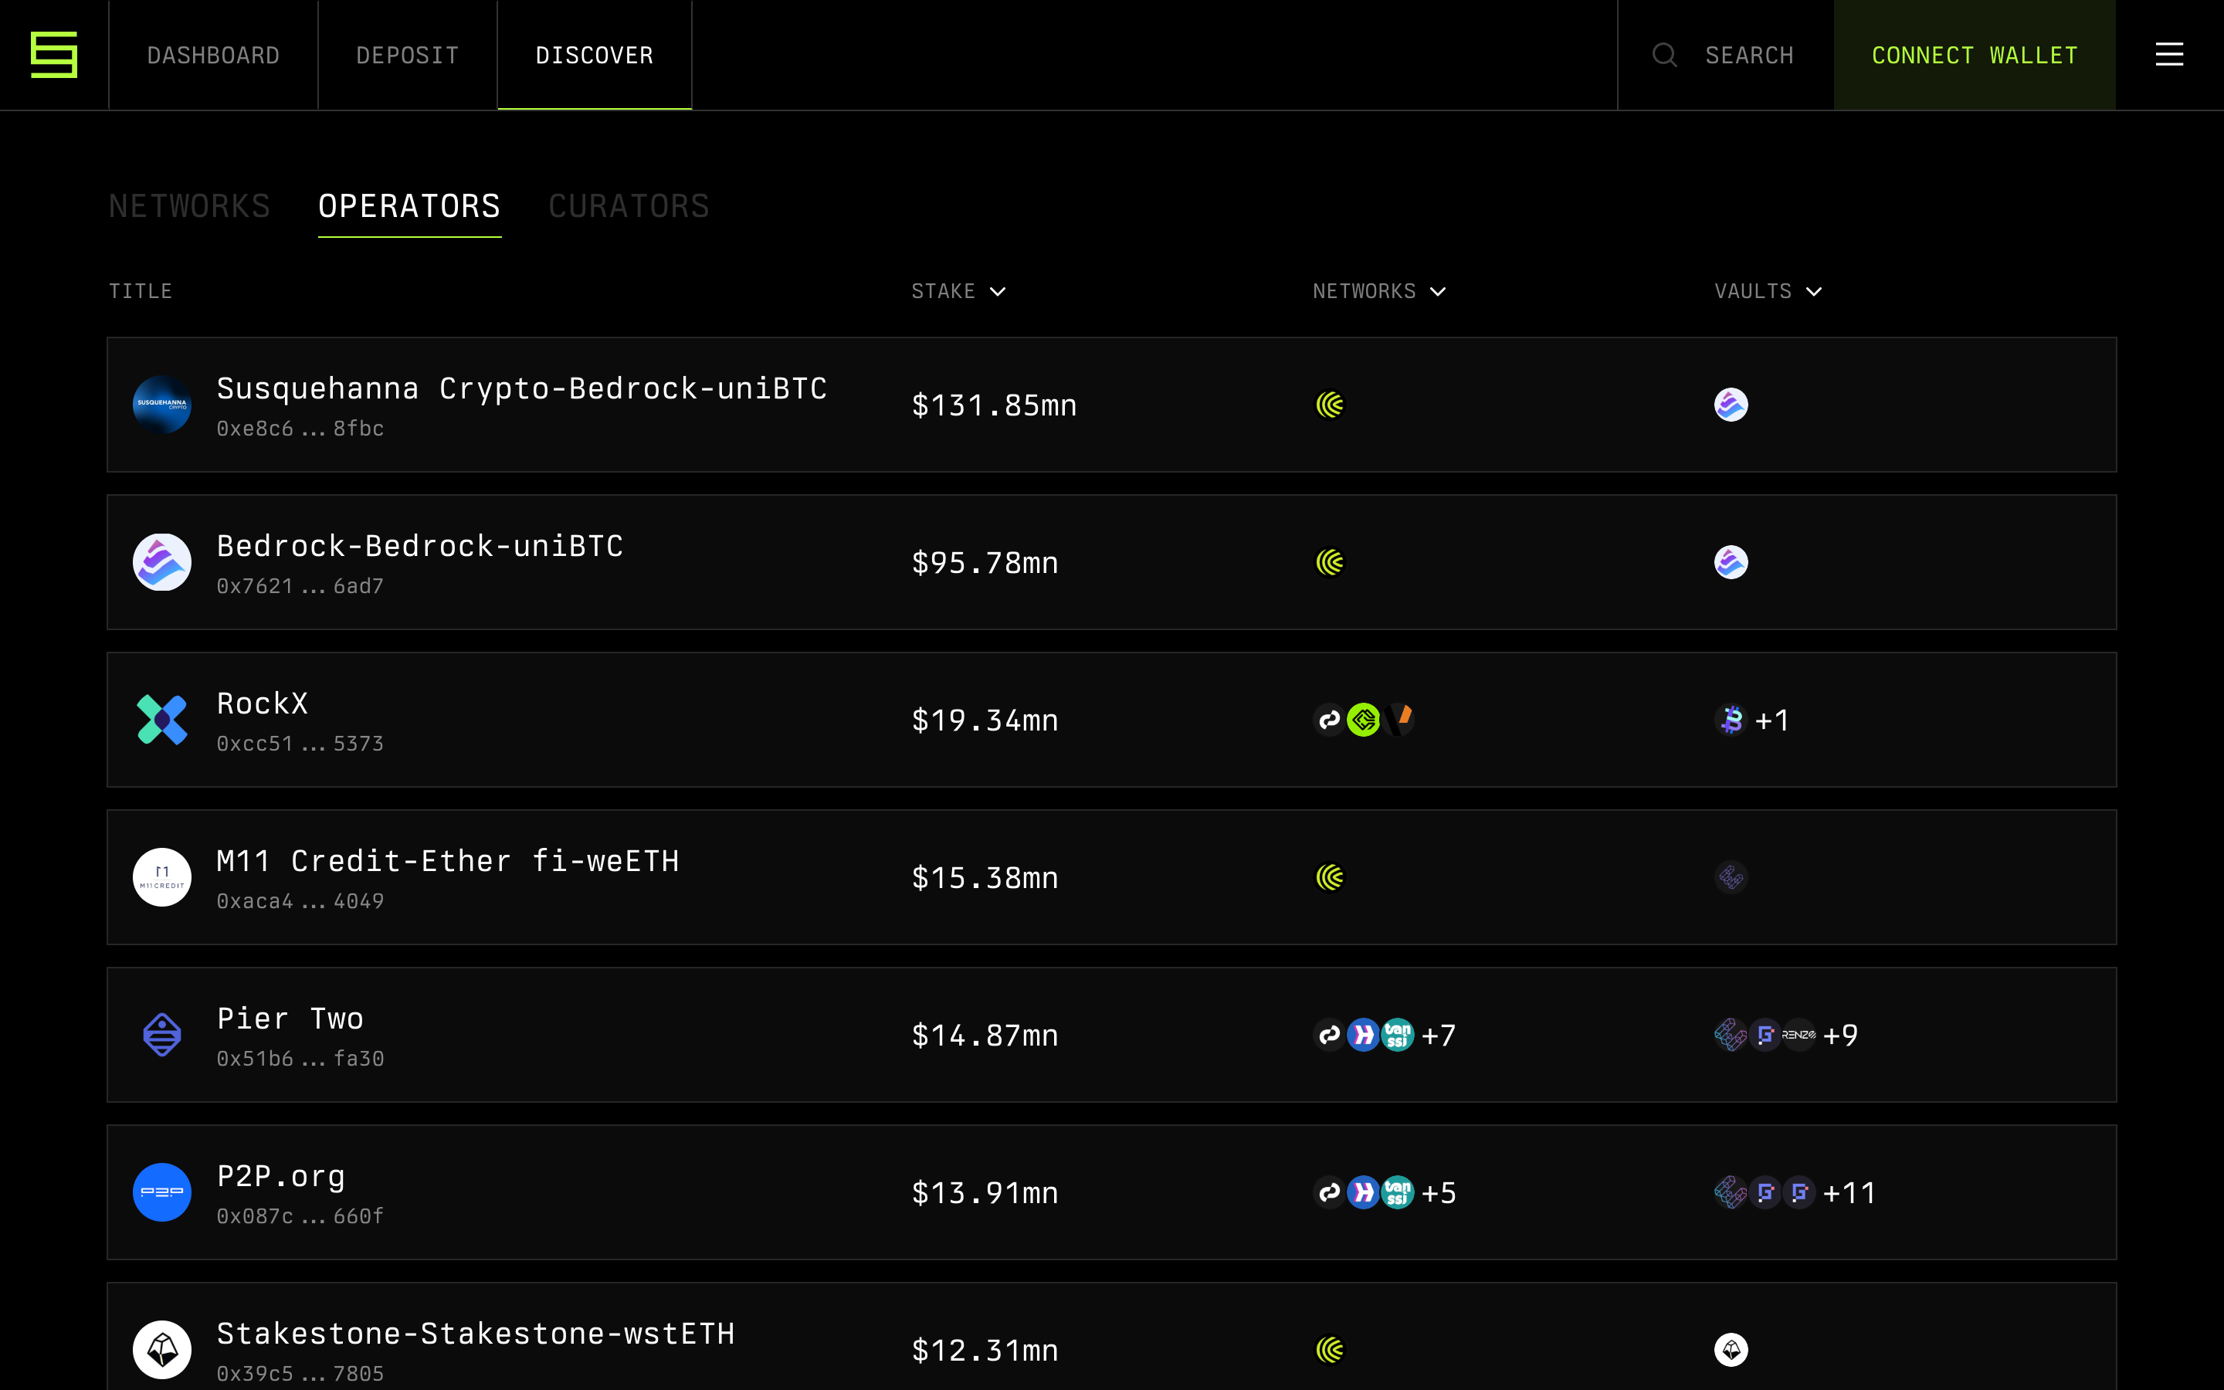Click the CONNECT WALLET button

(1974, 55)
